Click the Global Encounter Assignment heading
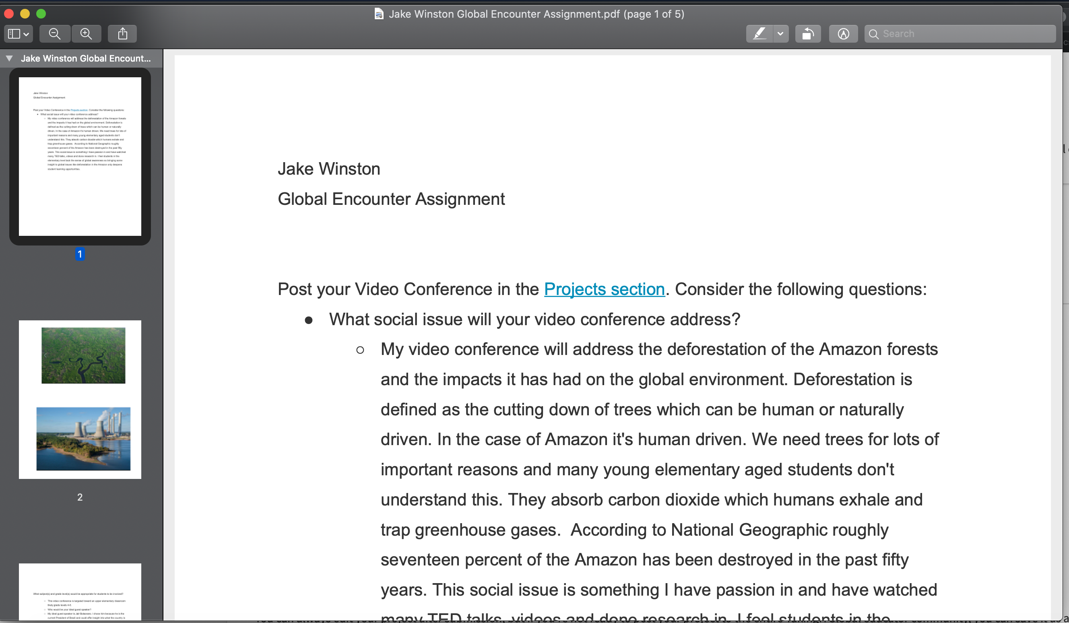This screenshot has width=1069, height=623. [x=391, y=199]
